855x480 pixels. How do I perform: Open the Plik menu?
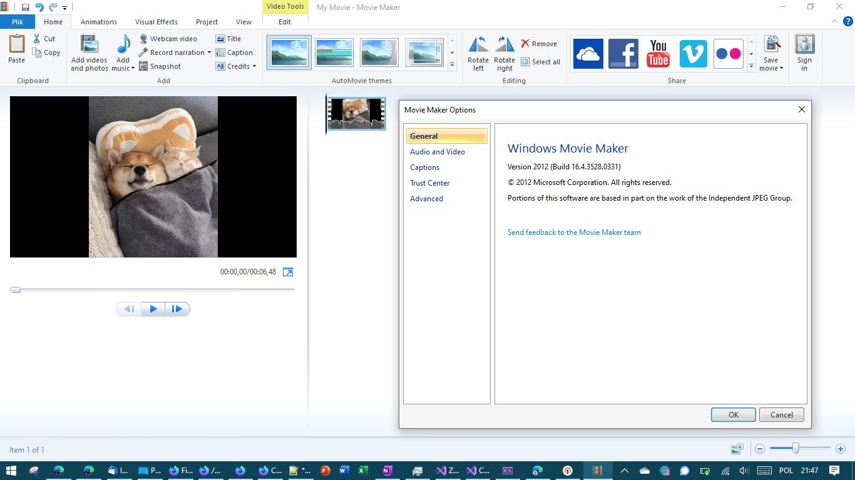(x=18, y=21)
